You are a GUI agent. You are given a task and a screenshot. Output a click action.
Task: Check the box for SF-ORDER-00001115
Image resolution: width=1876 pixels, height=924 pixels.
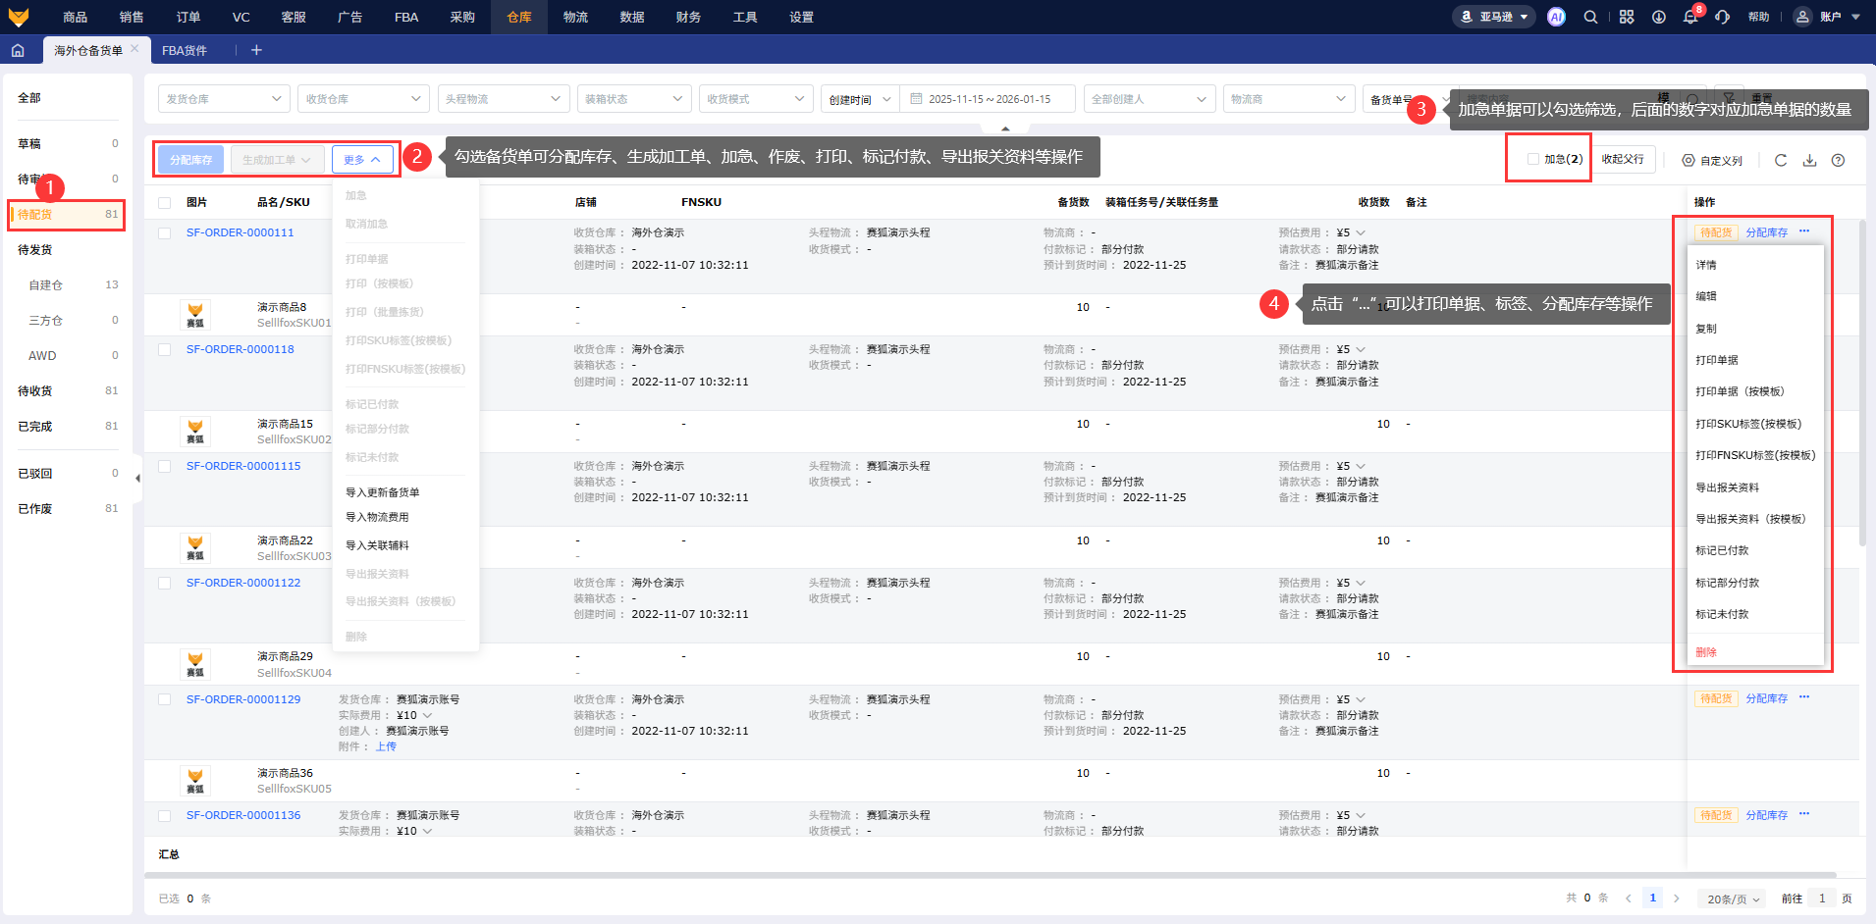click(165, 467)
